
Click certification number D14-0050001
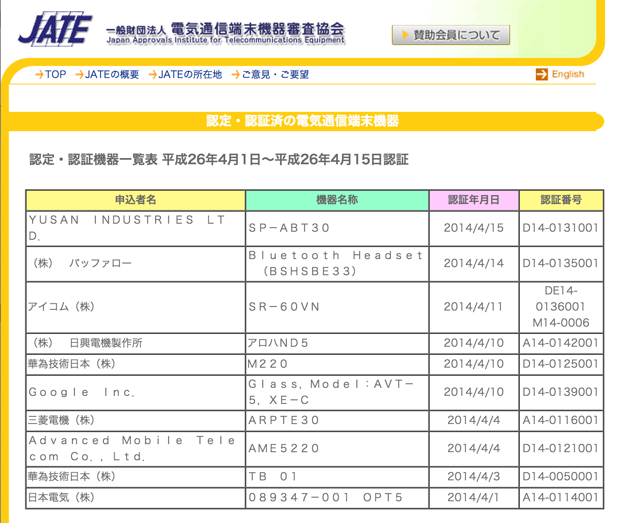[x=561, y=477]
